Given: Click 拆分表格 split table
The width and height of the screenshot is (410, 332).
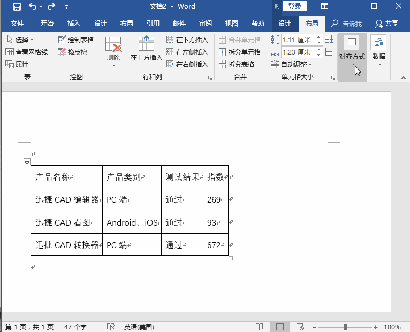Looking at the screenshot, I should click(x=237, y=64).
